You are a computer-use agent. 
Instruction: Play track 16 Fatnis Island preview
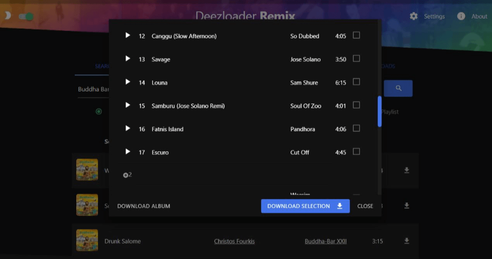(128, 128)
